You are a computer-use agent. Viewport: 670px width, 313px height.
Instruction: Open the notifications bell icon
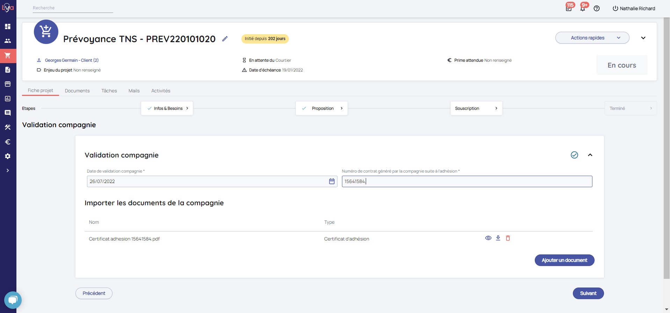coord(583,8)
